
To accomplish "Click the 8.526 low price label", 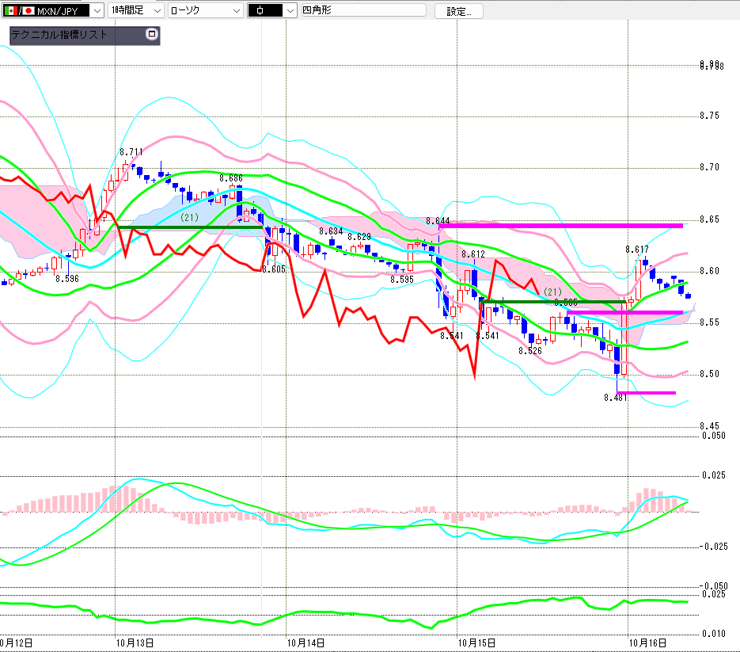I will [x=530, y=351].
